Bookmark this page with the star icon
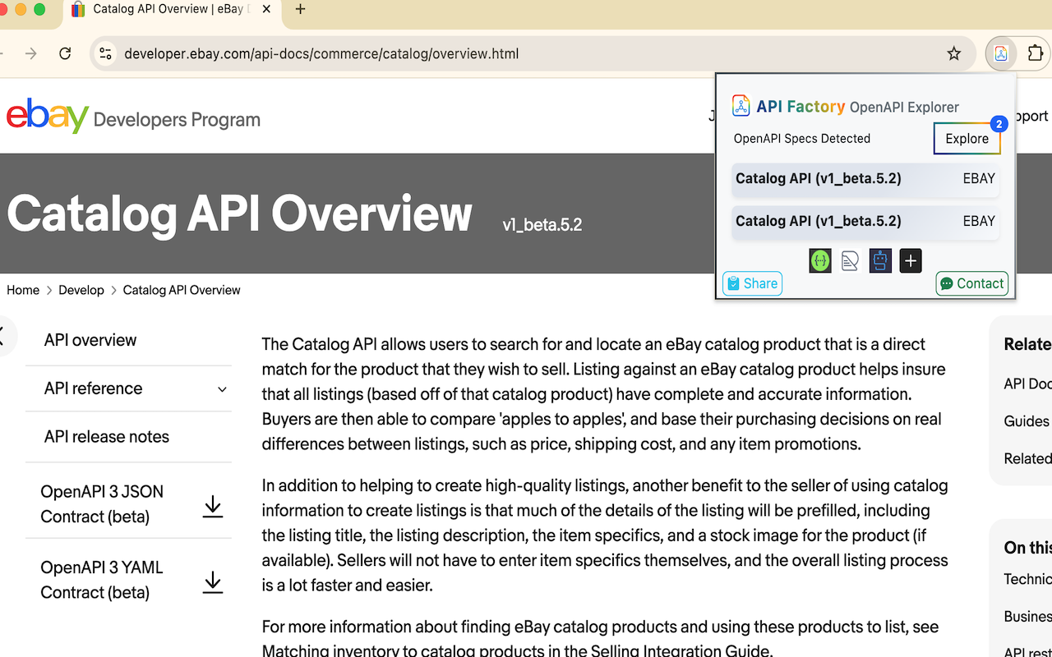 (x=953, y=53)
